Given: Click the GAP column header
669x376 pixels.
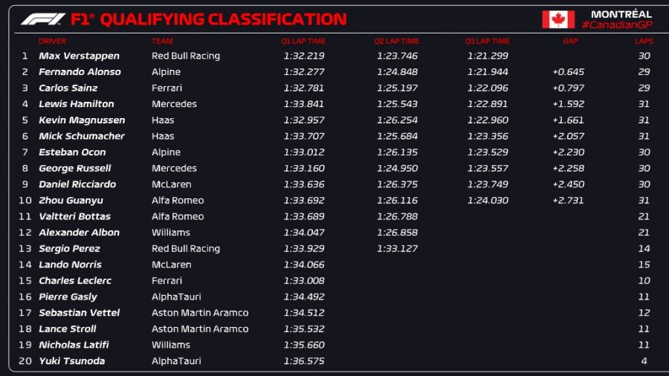Looking at the screenshot, I should [x=569, y=42].
